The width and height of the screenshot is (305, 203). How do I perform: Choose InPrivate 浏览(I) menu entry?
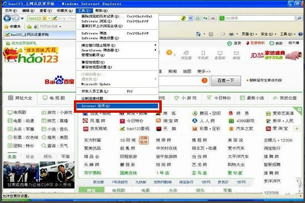(117, 21)
